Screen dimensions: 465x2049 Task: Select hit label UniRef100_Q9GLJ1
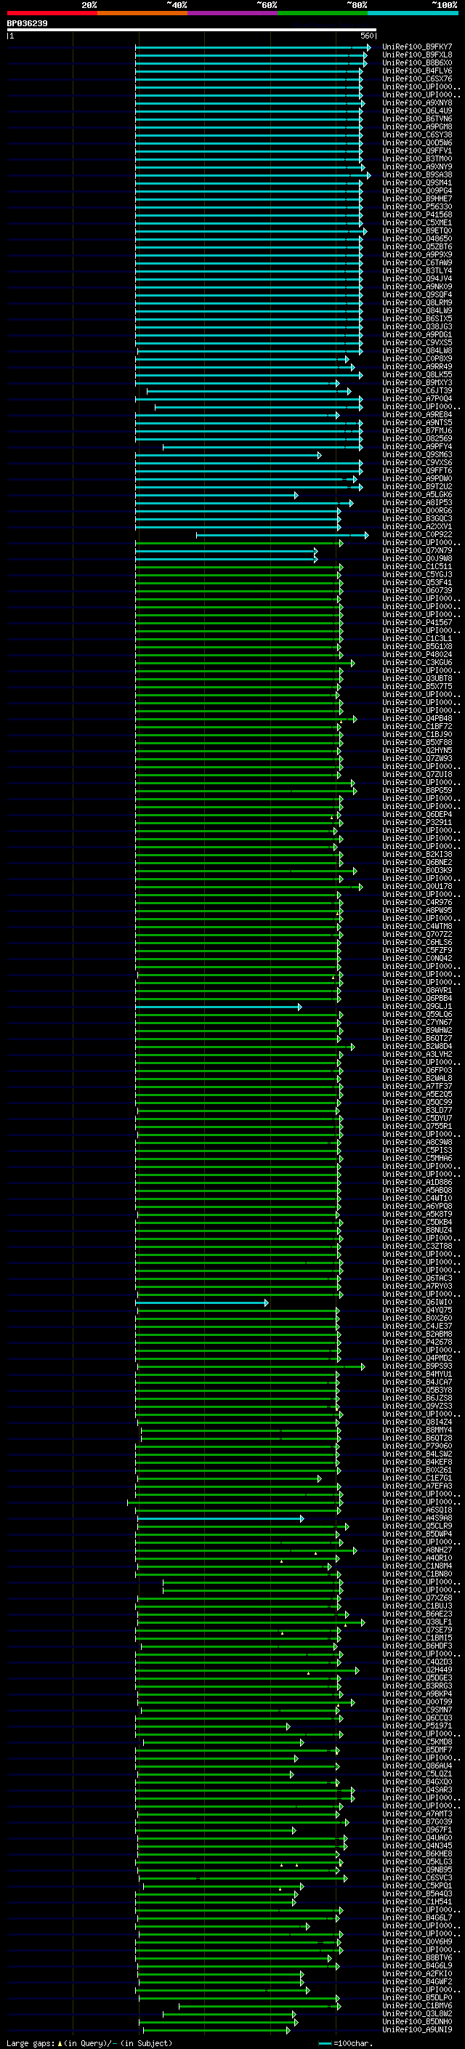click(417, 1006)
